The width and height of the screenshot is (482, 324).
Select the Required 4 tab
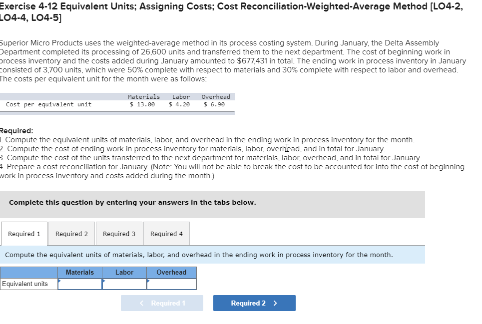point(166,233)
